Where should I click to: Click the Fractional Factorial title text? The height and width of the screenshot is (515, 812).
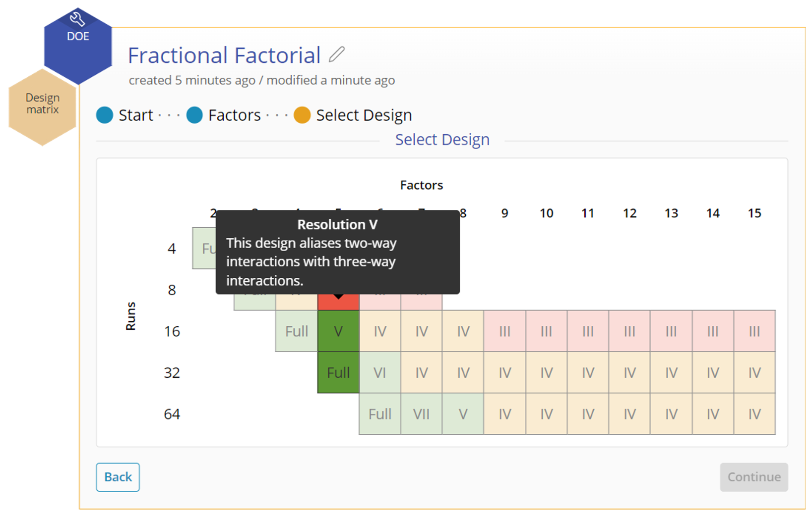coord(224,55)
